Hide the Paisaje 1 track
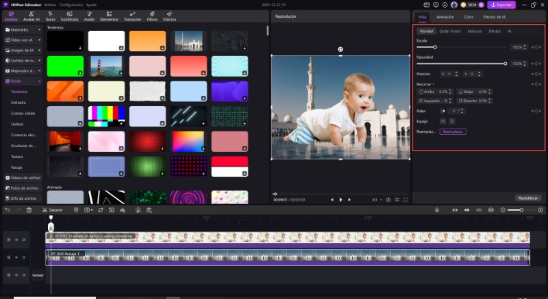This screenshot has height=299, width=548. coord(16,257)
